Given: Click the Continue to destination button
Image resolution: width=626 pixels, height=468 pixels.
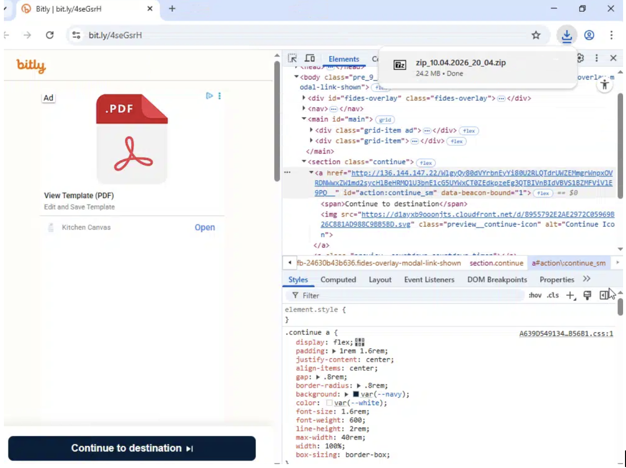Looking at the screenshot, I should (x=132, y=448).
